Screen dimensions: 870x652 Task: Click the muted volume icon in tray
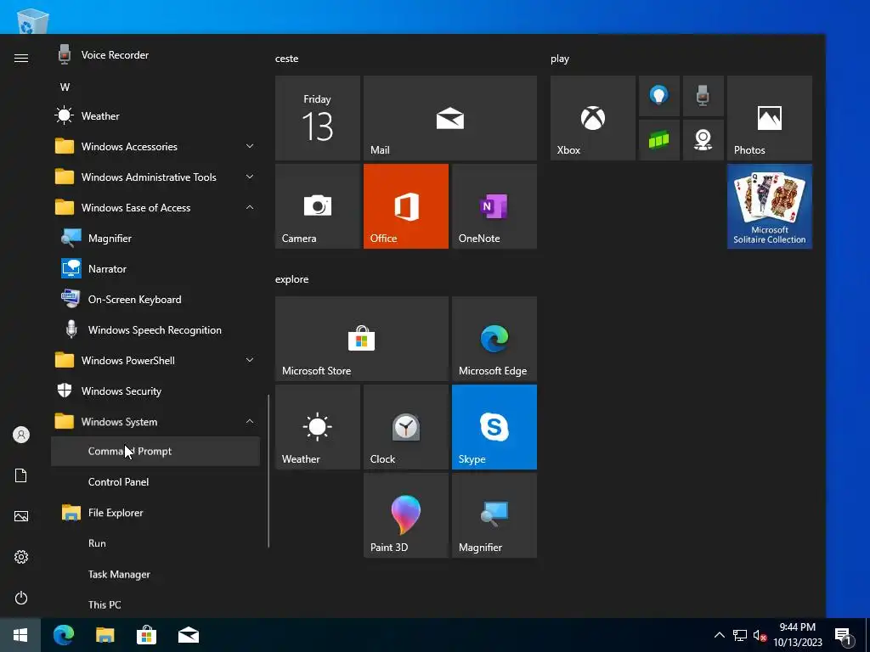(760, 635)
